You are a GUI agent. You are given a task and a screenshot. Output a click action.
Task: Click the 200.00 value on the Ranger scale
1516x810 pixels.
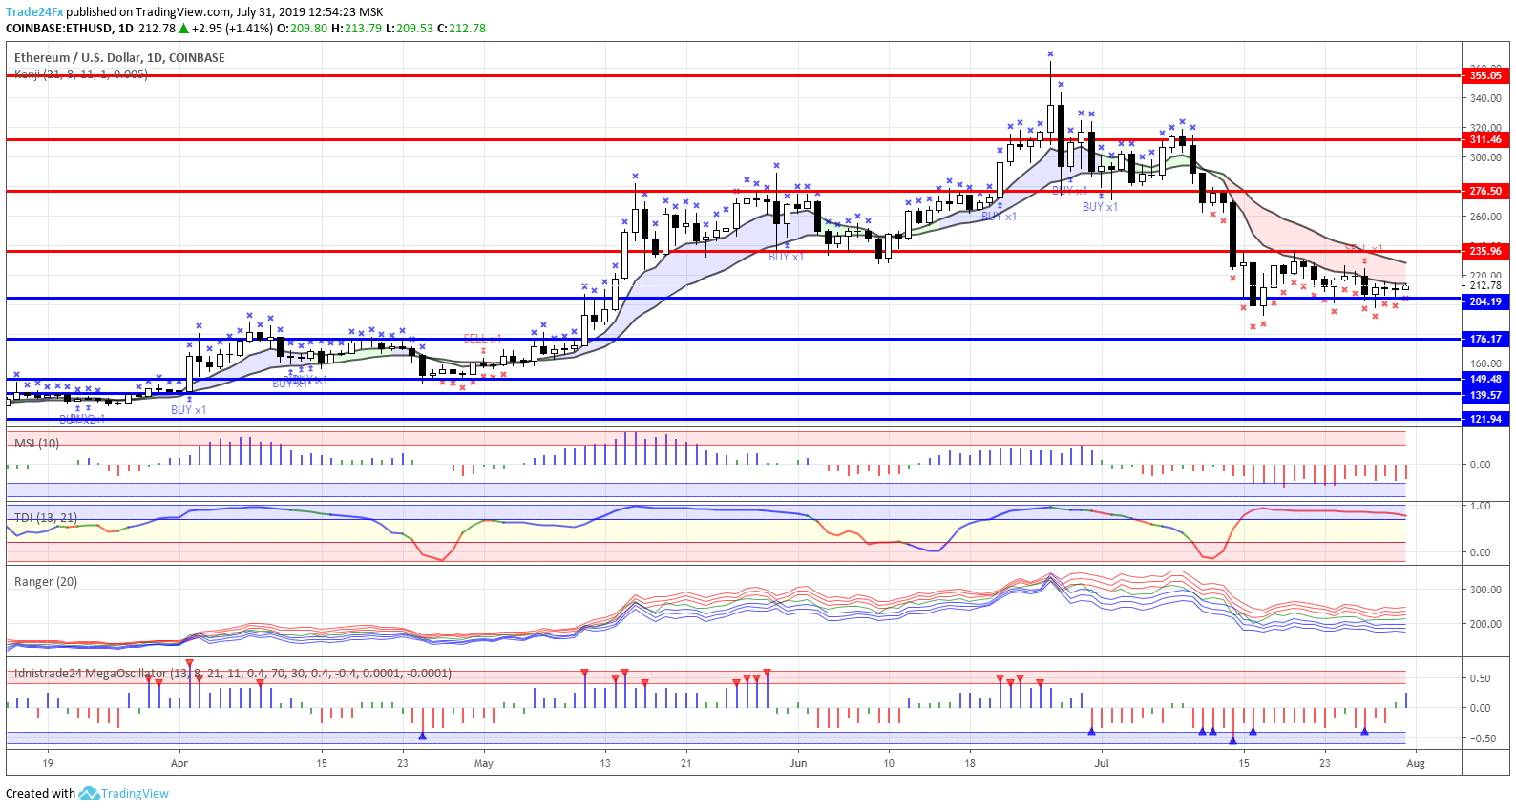click(x=1485, y=624)
